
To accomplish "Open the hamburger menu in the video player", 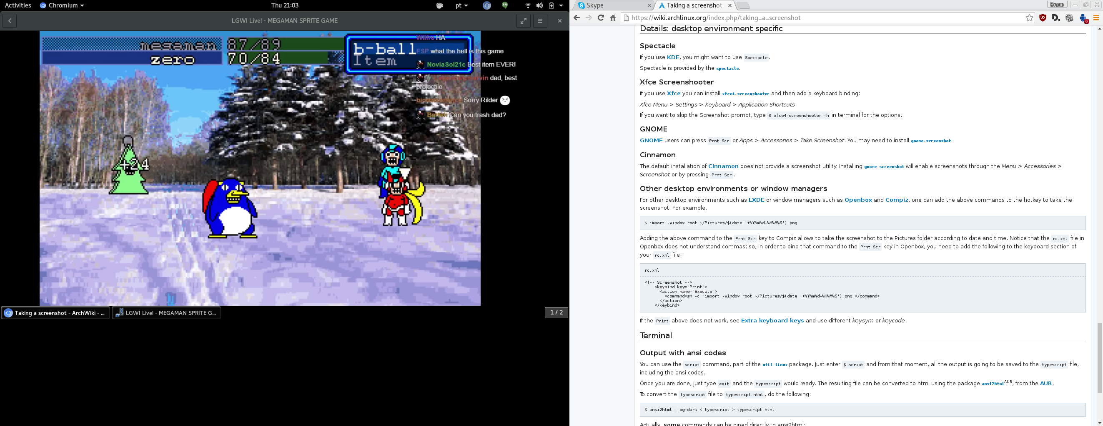I will (x=540, y=20).
